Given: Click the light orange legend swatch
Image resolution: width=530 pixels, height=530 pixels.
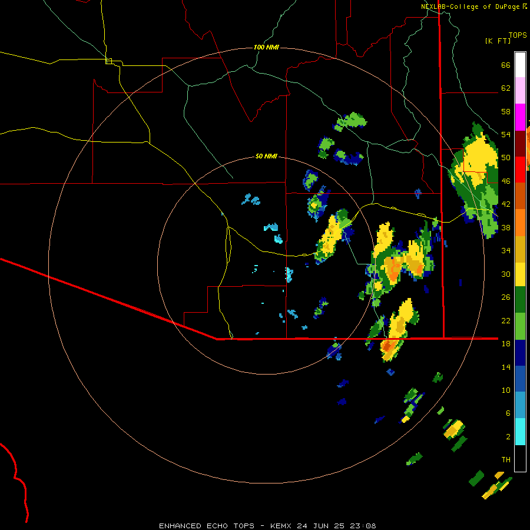Looking at the screenshot, I should 520,223.
